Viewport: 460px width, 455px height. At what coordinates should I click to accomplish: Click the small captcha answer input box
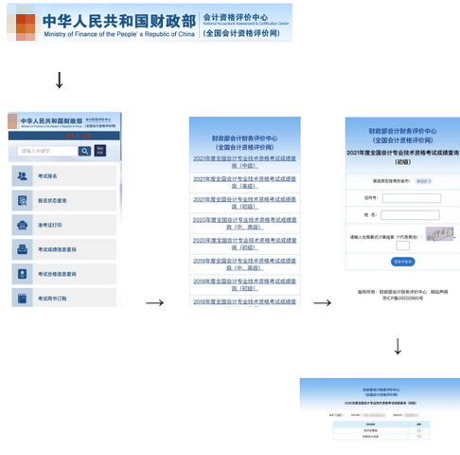[x=402, y=246]
